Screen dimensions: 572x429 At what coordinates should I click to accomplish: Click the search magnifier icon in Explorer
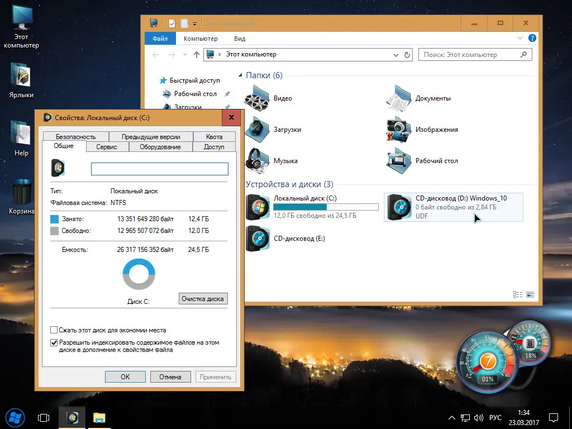[x=523, y=55]
